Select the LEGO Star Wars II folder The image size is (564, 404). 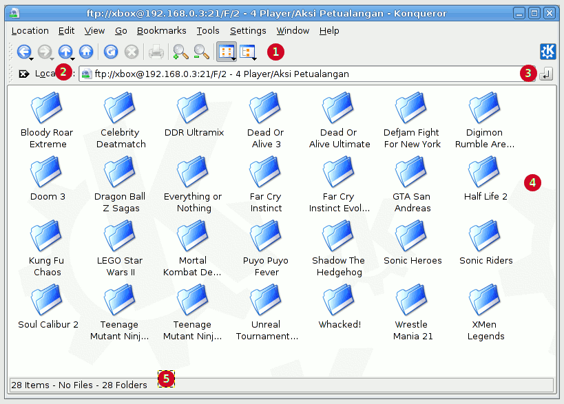tap(120, 248)
